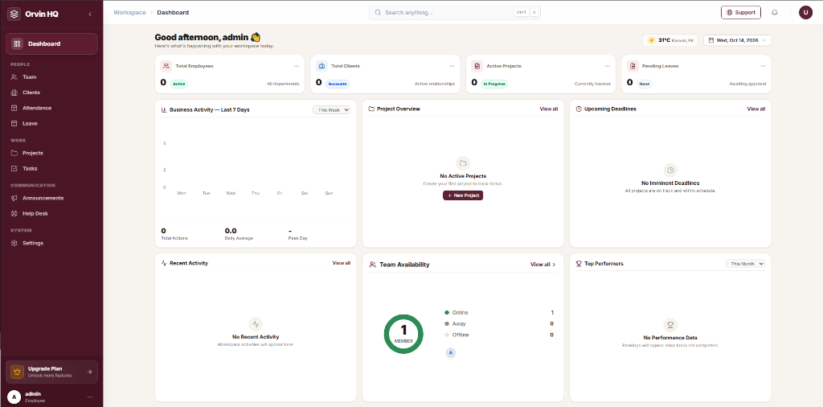Click the Away status legend row
This screenshot has width=823, height=407.
coord(499,323)
